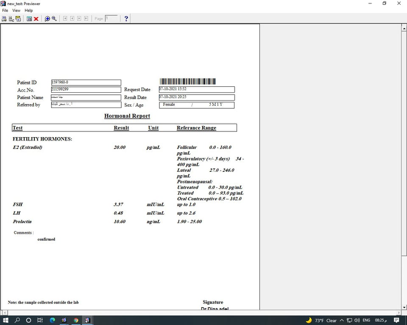Click the taskbar clock 08:25

[x=381, y=320]
